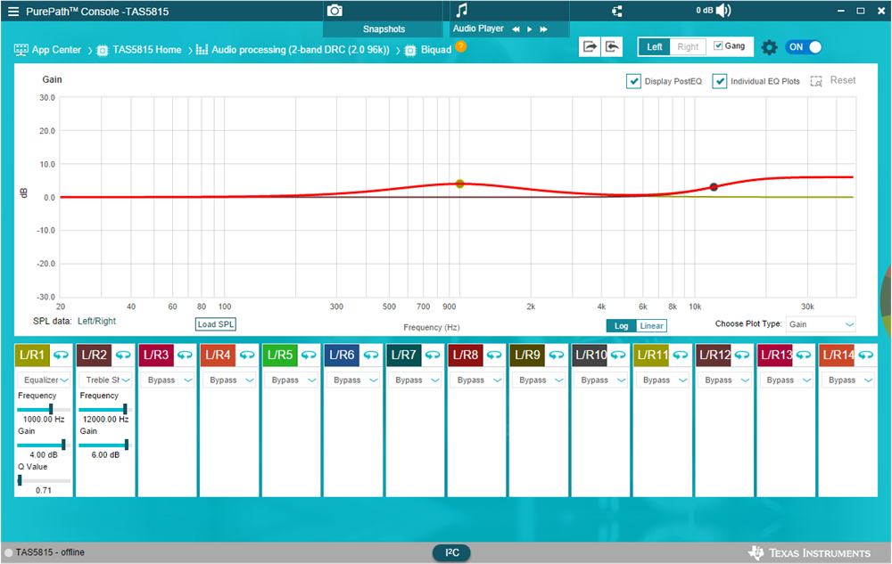Click the volume speaker icon
Viewport: 892px width, 564px height.
coord(723,11)
